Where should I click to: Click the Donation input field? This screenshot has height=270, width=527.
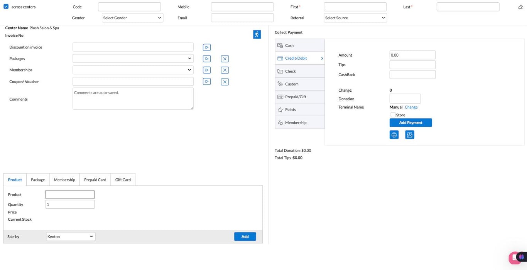click(x=405, y=99)
